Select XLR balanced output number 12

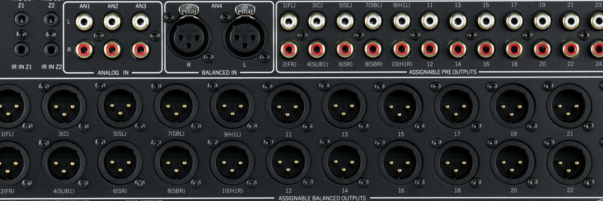point(288,163)
